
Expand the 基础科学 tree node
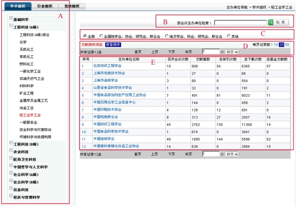point(11,19)
